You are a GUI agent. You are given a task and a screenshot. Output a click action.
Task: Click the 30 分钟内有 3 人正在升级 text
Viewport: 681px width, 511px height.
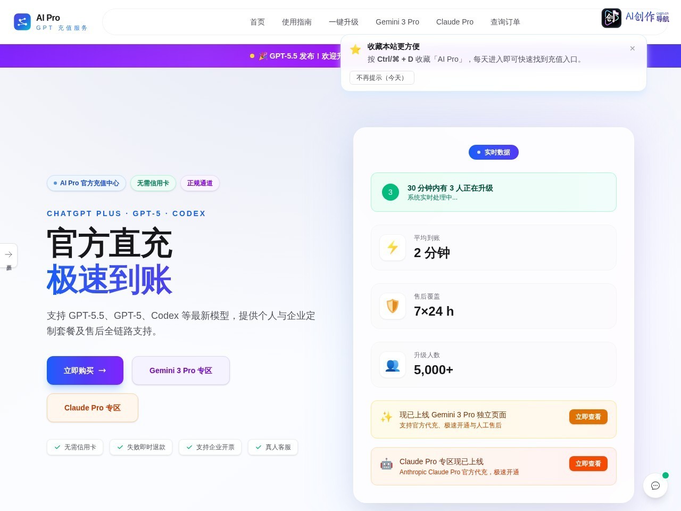pos(450,188)
